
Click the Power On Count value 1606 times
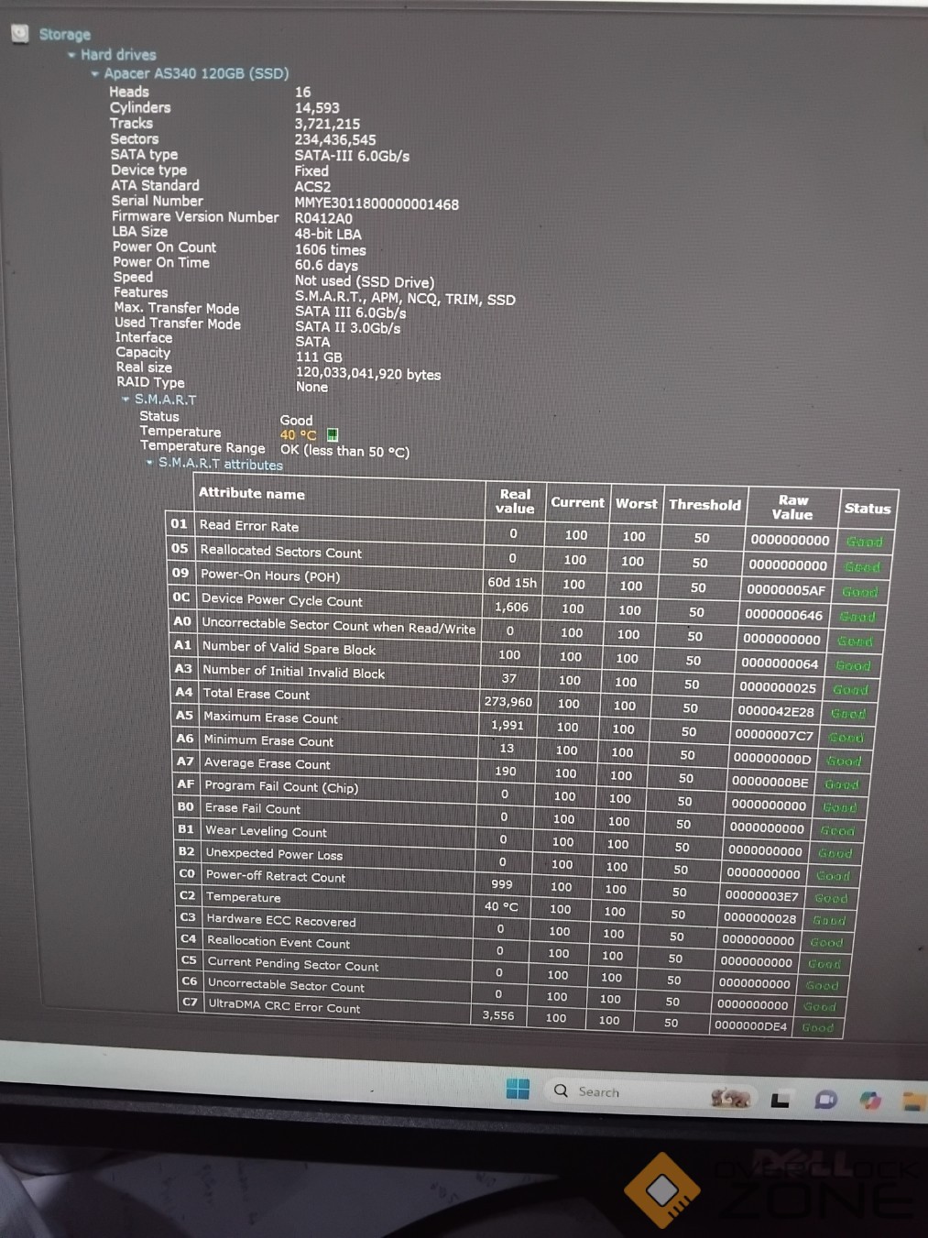(331, 250)
